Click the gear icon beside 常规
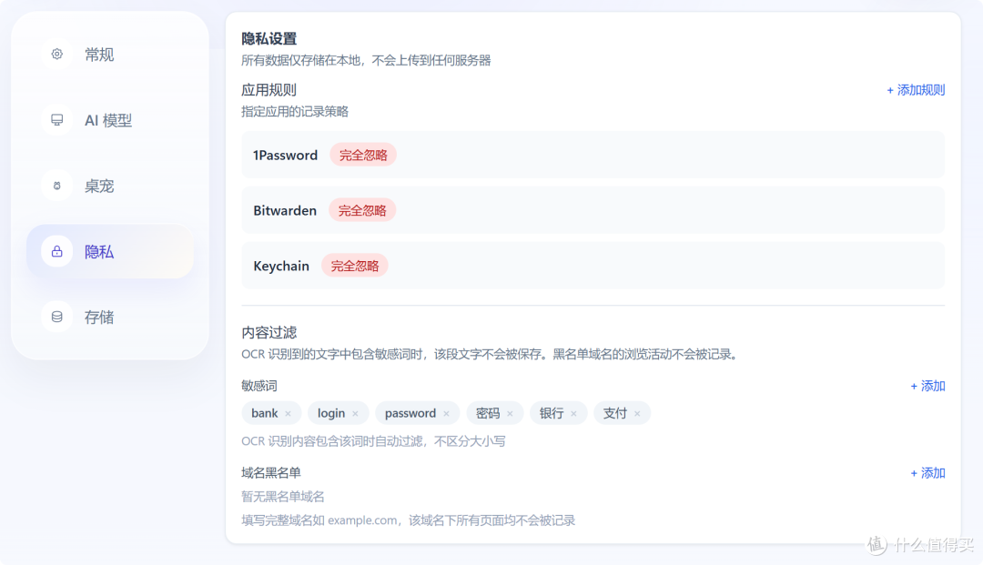Viewport: 983px width, 565px height. [x=57, y=55]
